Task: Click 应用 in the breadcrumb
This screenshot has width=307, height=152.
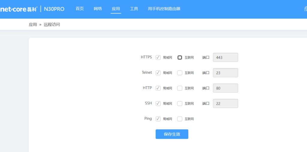Action: click(x=33, y=25)
